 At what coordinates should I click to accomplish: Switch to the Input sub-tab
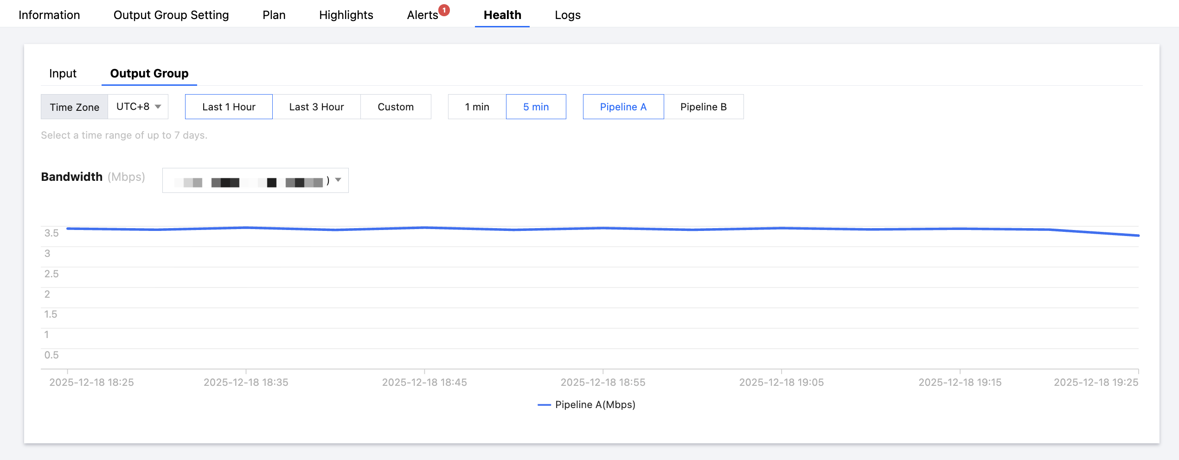[x=63, y=73]
